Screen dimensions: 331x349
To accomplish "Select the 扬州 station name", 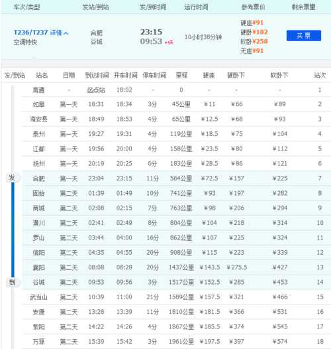I will 38,164.
